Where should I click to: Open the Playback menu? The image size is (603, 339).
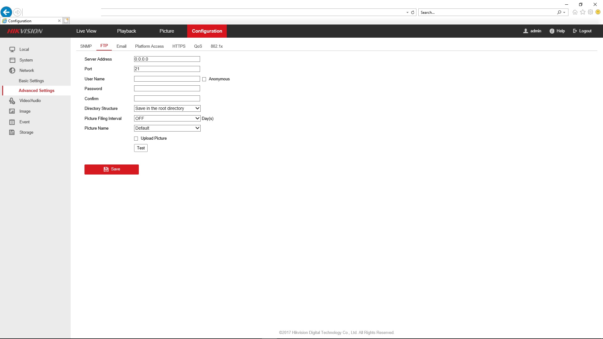127,31
